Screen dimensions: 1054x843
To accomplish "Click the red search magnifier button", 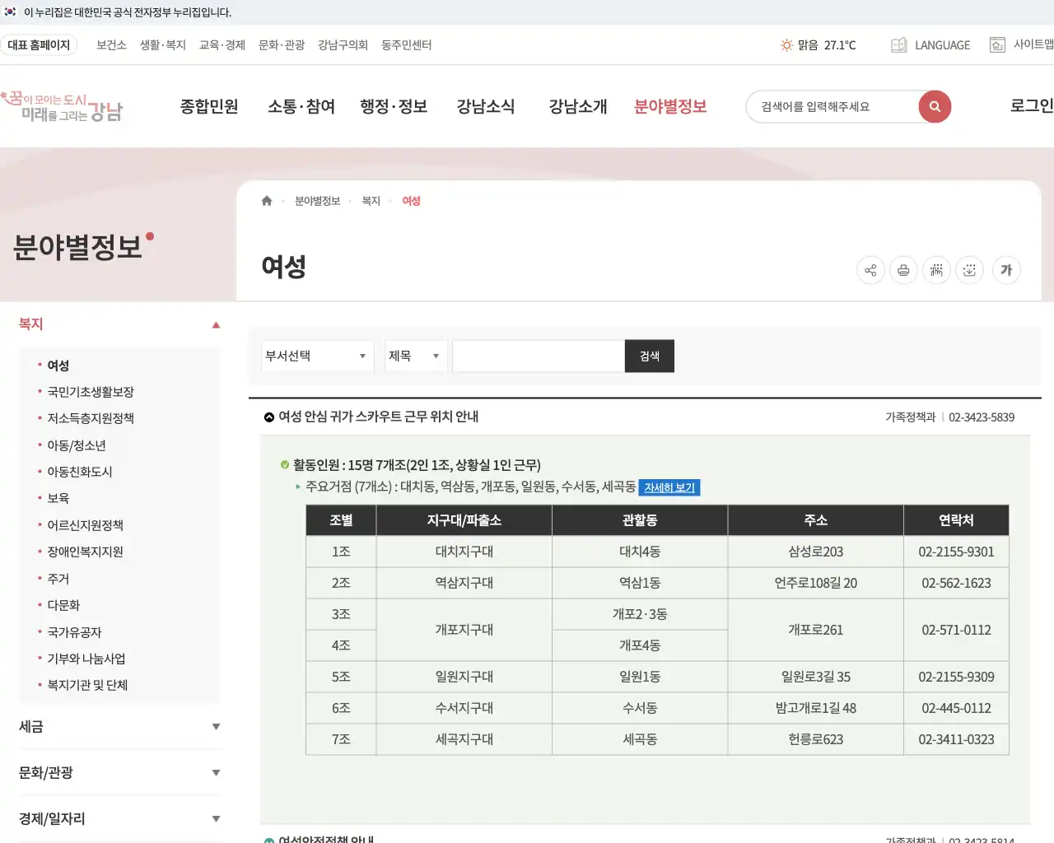I will tap(935, 106).
